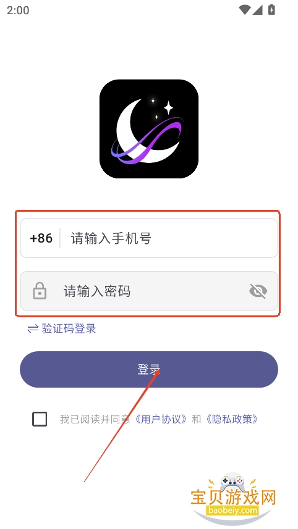This screenshot has width=298, height=529.
Task: Open the 《用户协议》 link
Action: click(161, 419)
